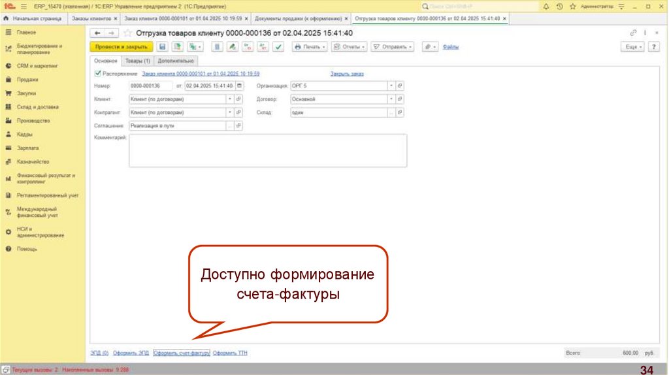
Task: Close the Заказы клиентов tab
Action: pos(117,19)
